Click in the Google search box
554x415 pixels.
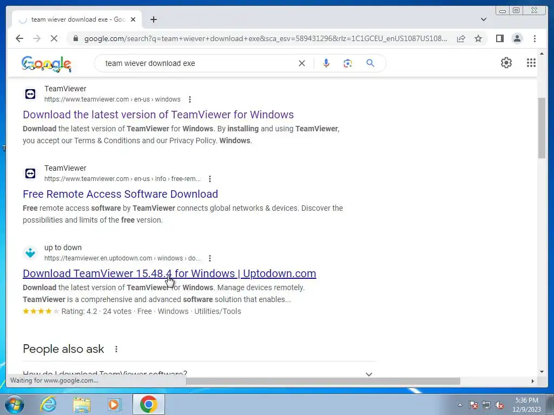(198, 63)
